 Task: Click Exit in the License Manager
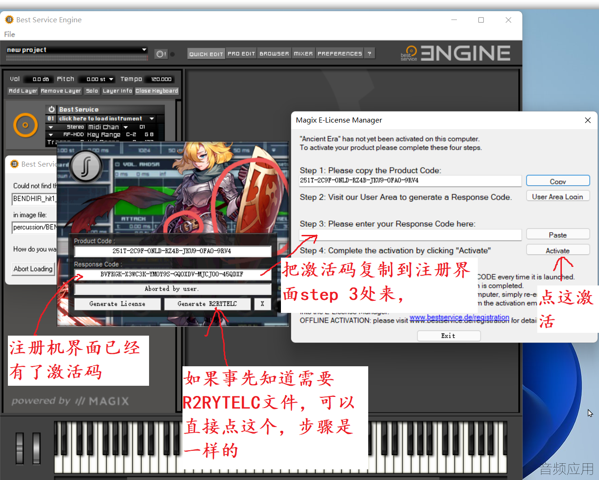(449, 336)
